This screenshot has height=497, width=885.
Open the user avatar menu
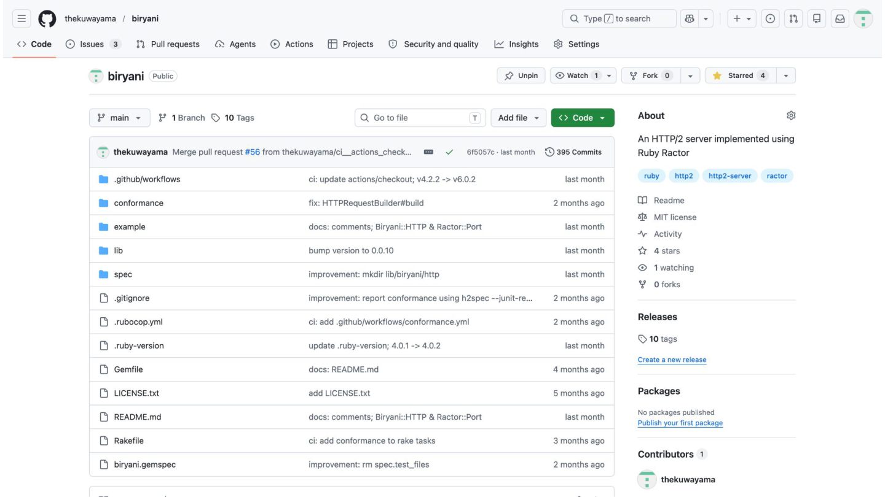(863, 19)
